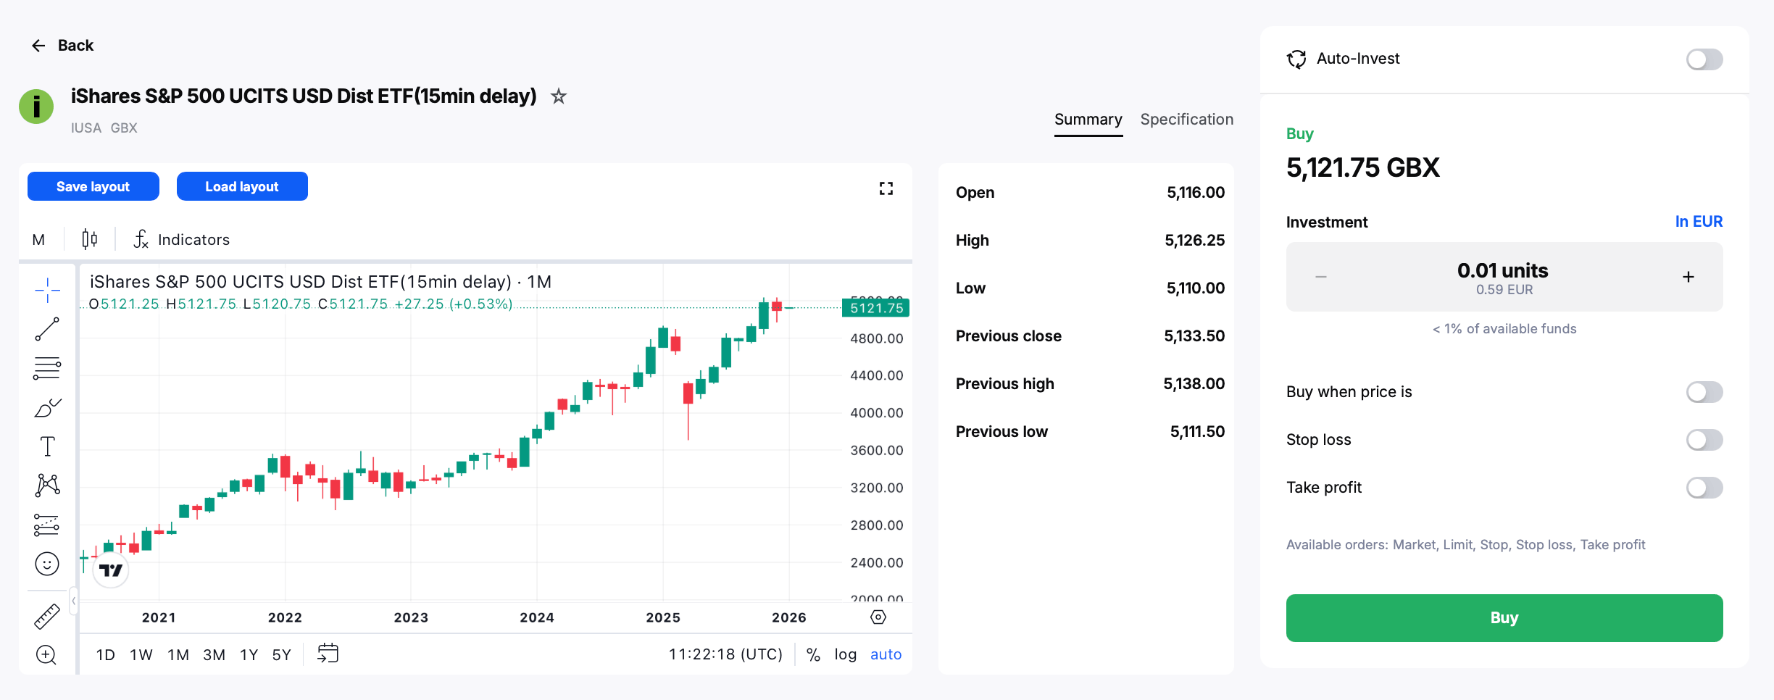
Task: Set chart range to 3M
Action: pos(214,655)
